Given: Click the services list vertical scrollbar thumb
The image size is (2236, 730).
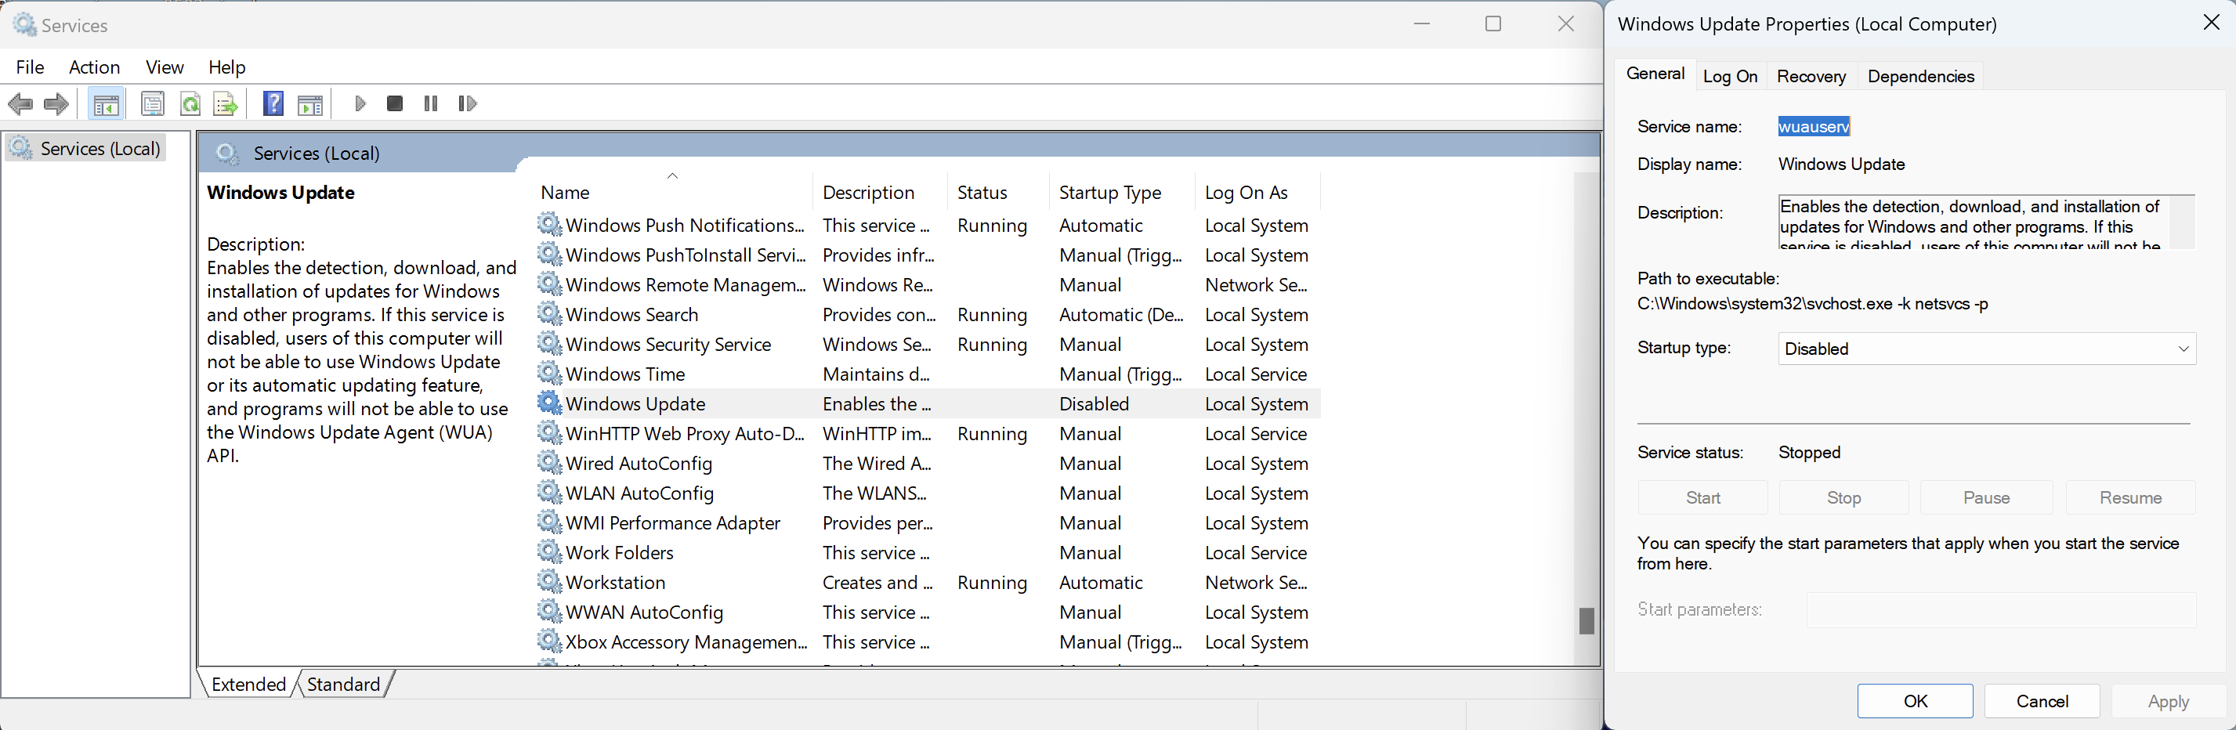Looking at the screenshot, I should click(x=1586, y=620).
